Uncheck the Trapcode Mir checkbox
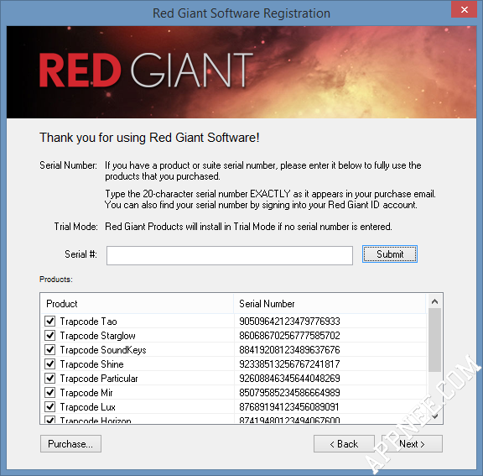This screenshot has height=476, width=483. (50, 392)
